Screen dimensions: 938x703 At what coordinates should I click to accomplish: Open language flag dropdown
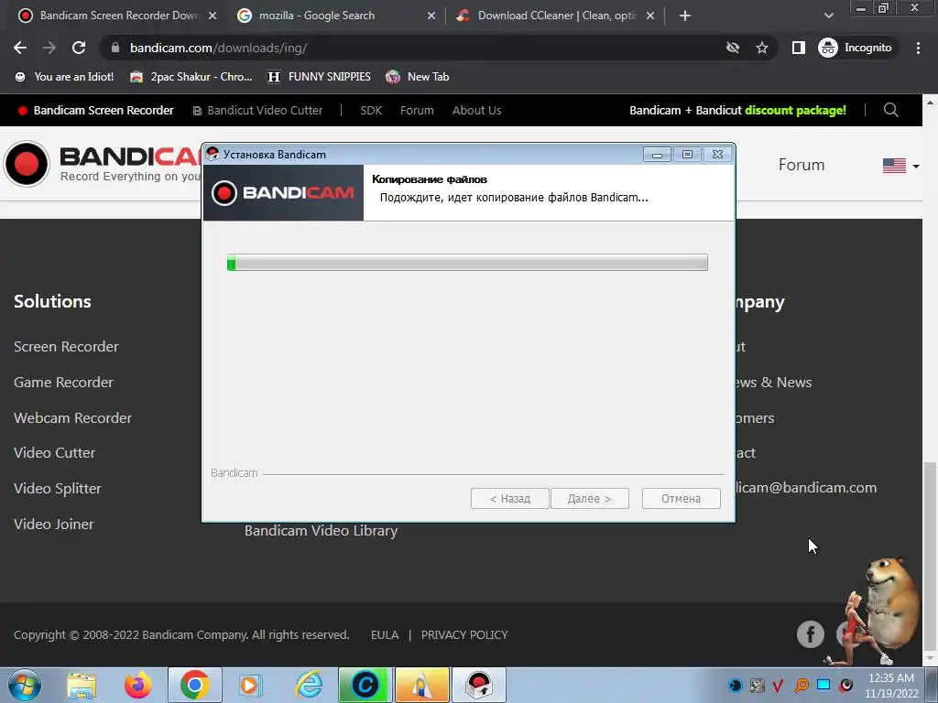click(x=901, y=166)
